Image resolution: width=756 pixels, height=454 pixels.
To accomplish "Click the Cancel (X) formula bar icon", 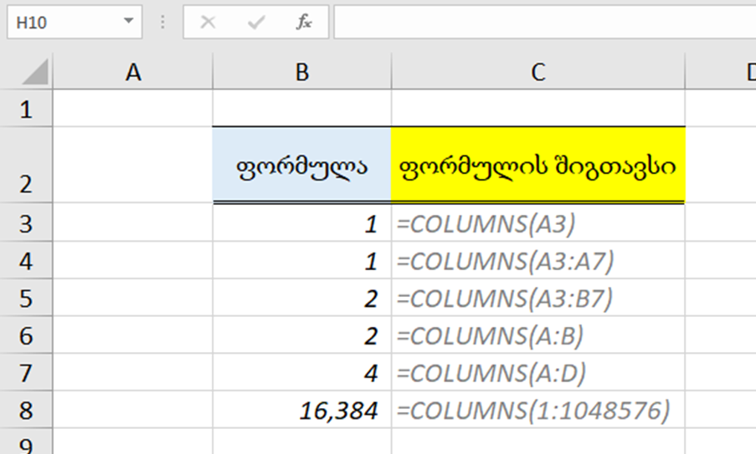I will tap(208, 22).
